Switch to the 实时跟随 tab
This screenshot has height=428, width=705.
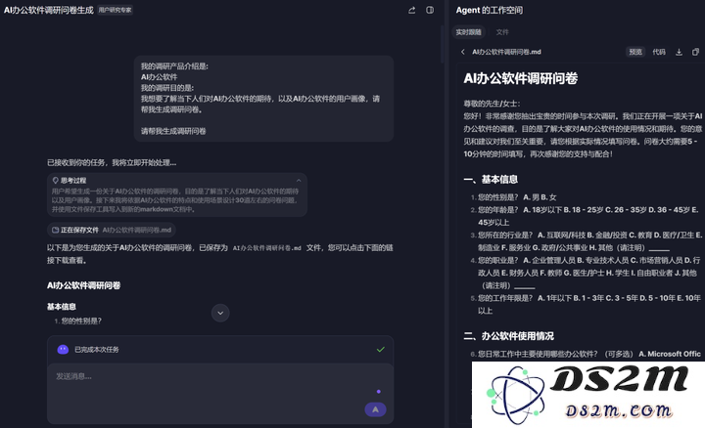(468, 32)
